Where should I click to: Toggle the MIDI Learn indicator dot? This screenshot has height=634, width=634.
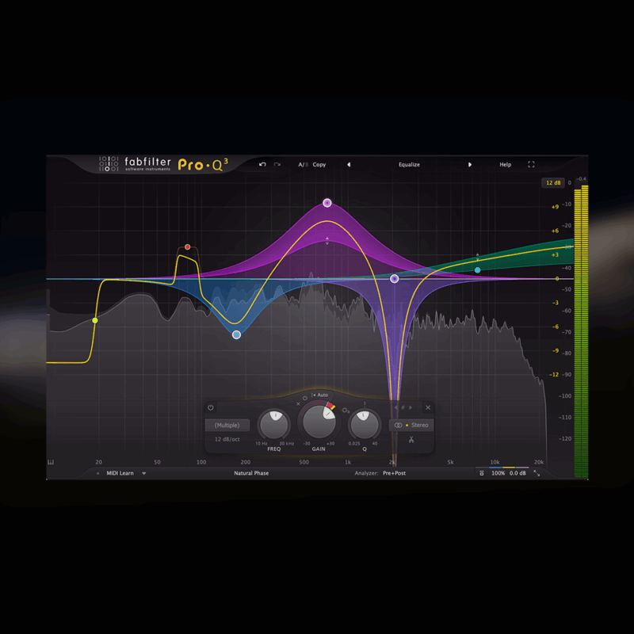97,473
